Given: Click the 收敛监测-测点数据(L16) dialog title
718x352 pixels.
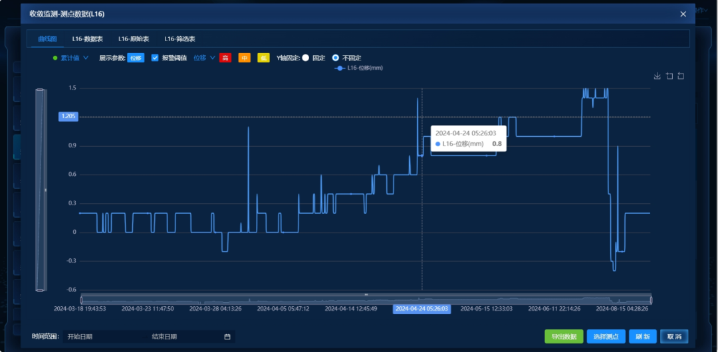Looking at the screenshot, I should coord(67,14).
